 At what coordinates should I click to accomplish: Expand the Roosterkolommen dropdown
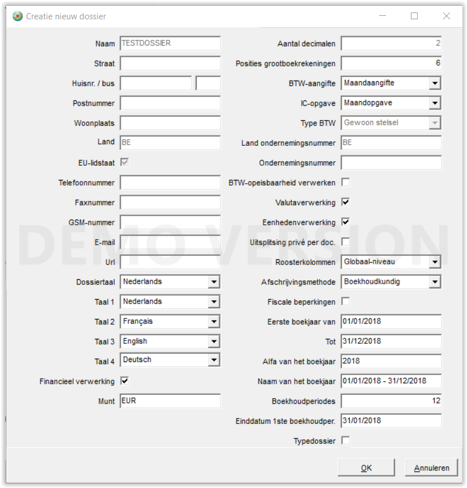[435, 262]
